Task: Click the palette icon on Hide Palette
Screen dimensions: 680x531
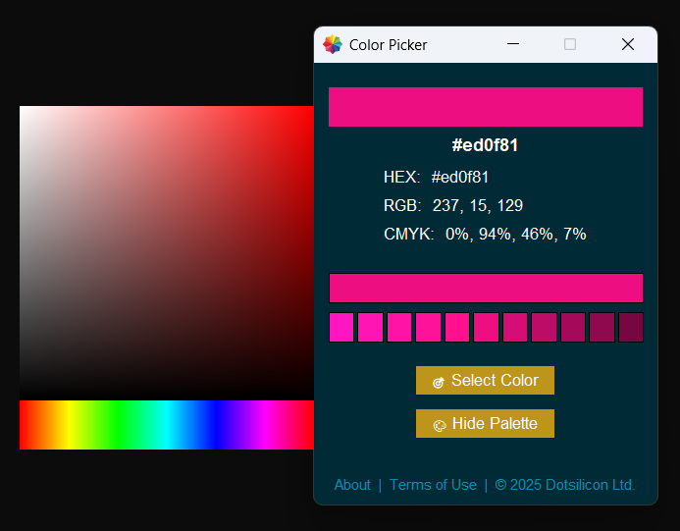Action: click(440, 425)
